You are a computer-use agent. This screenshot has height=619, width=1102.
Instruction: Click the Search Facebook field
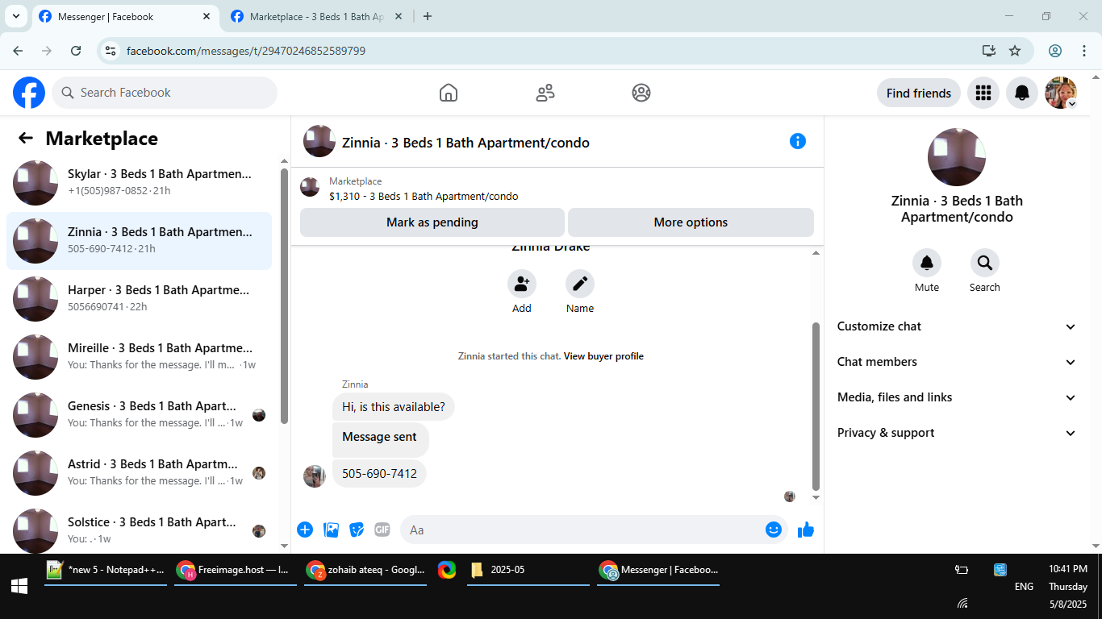(x=165, y=93)
